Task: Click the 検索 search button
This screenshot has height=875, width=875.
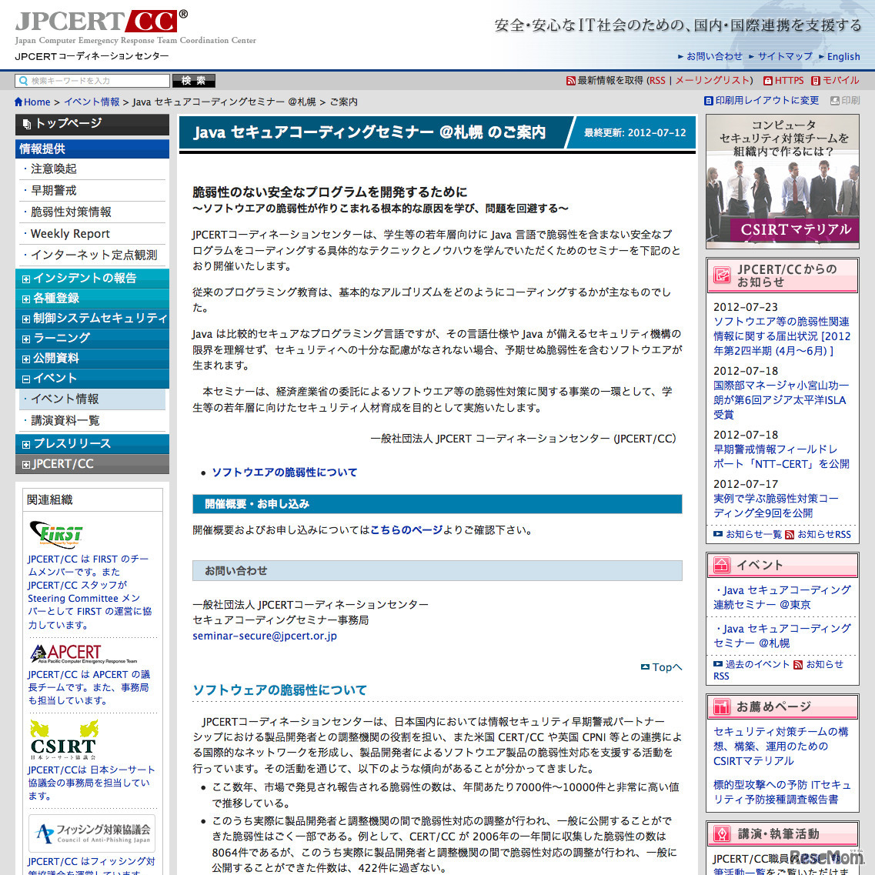Action: (x=194, y=81)
